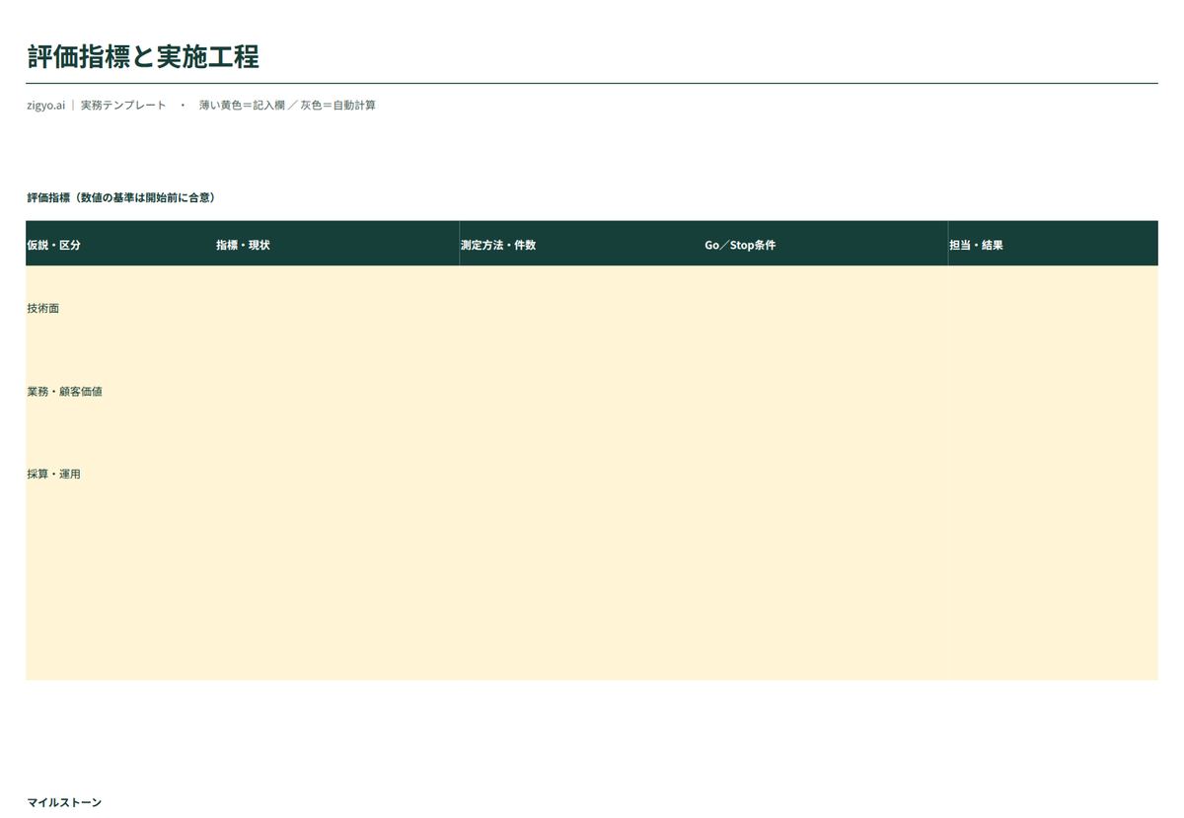Select the 担当・結果 column header

click(1053, 244)
